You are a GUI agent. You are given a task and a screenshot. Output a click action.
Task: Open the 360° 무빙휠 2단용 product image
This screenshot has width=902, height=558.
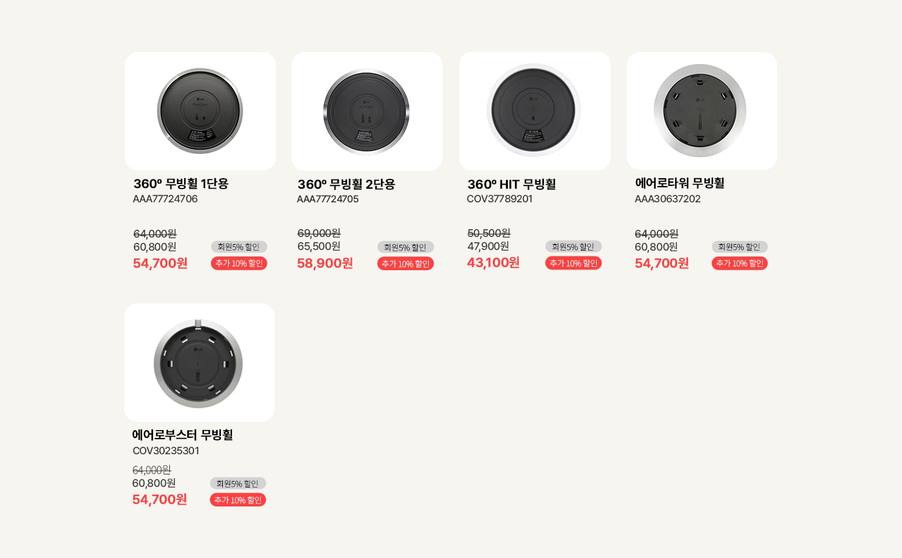tap(367, 112)
